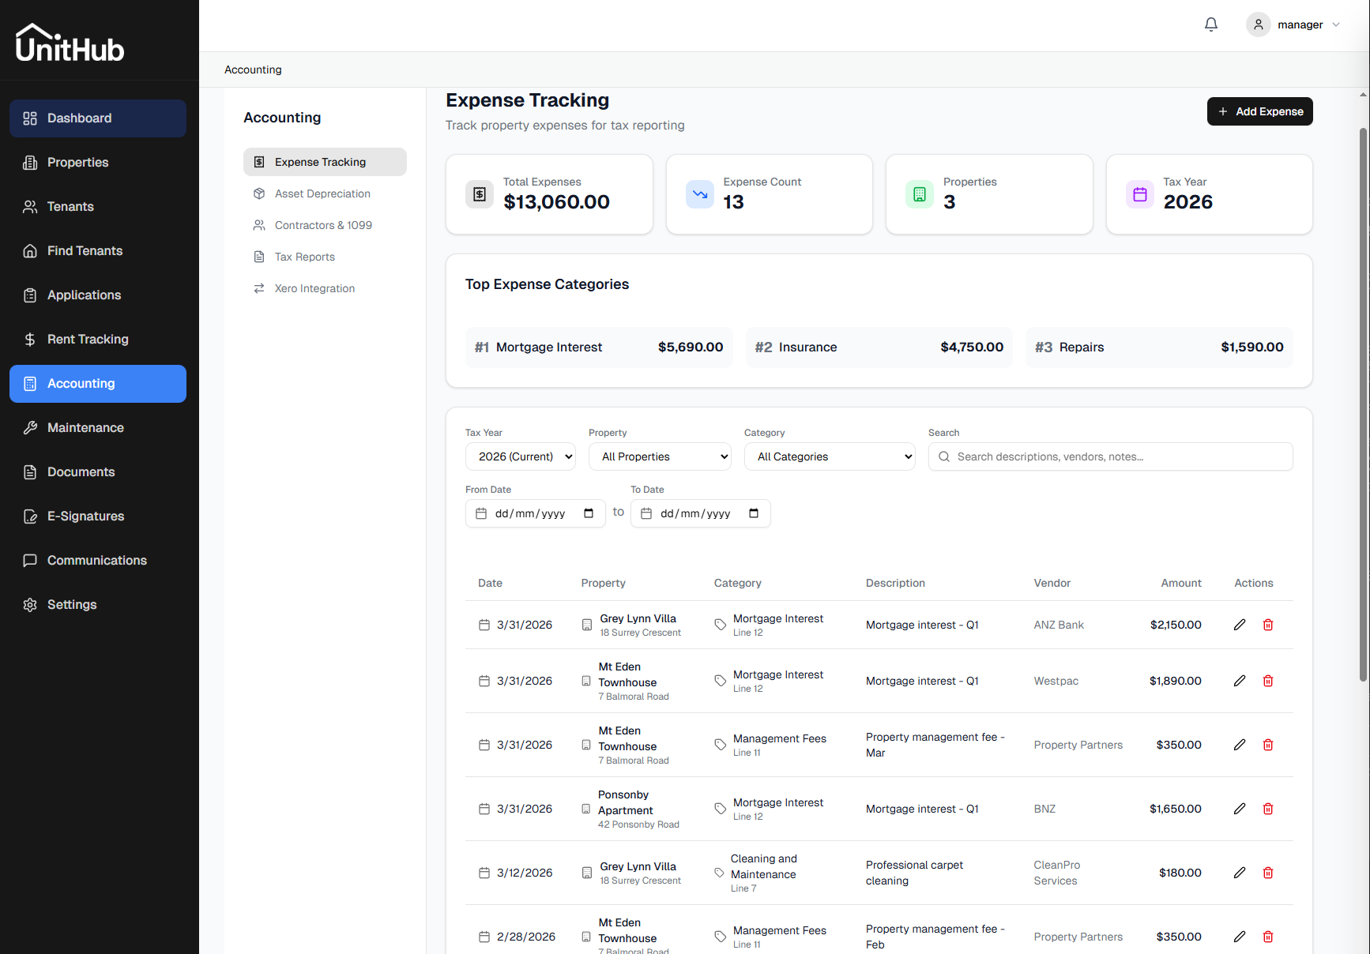Click the Properties building icon
The height and width of the screenshot is (954, 1370).
click(920, 194)
